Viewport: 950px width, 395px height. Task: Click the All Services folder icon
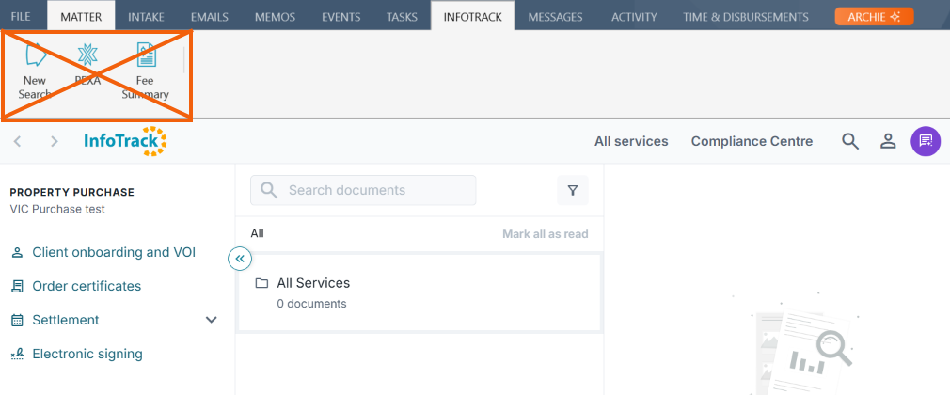pyautogui.click(x=261, y=283)
